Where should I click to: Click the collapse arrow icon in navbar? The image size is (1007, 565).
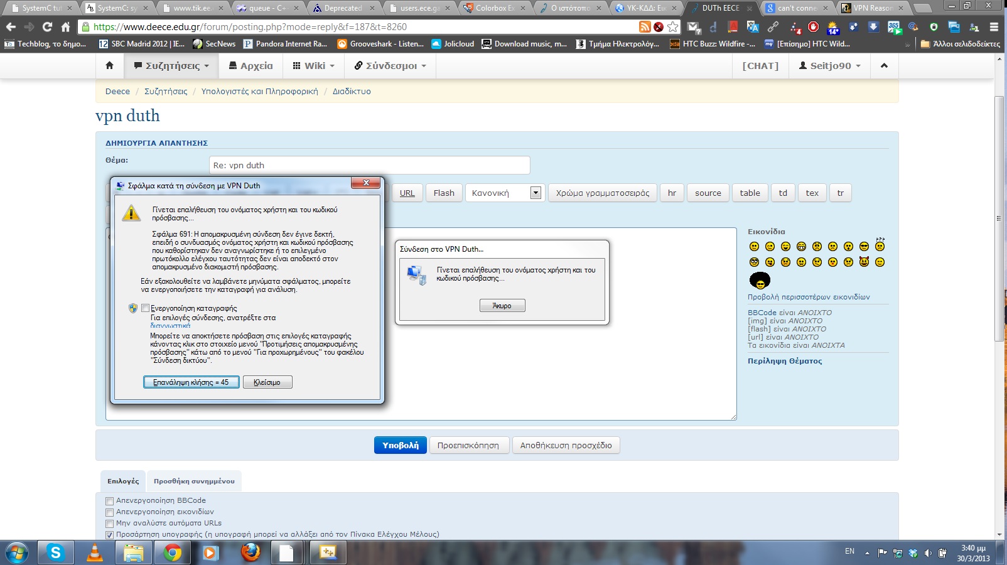coord(884,65)
